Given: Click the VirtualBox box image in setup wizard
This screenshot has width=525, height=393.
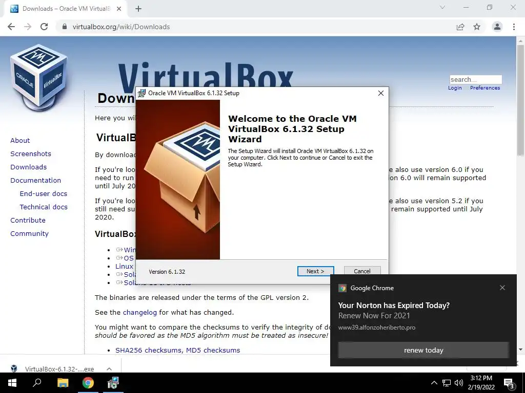Looking at the screenshot, I should [178, 180].
